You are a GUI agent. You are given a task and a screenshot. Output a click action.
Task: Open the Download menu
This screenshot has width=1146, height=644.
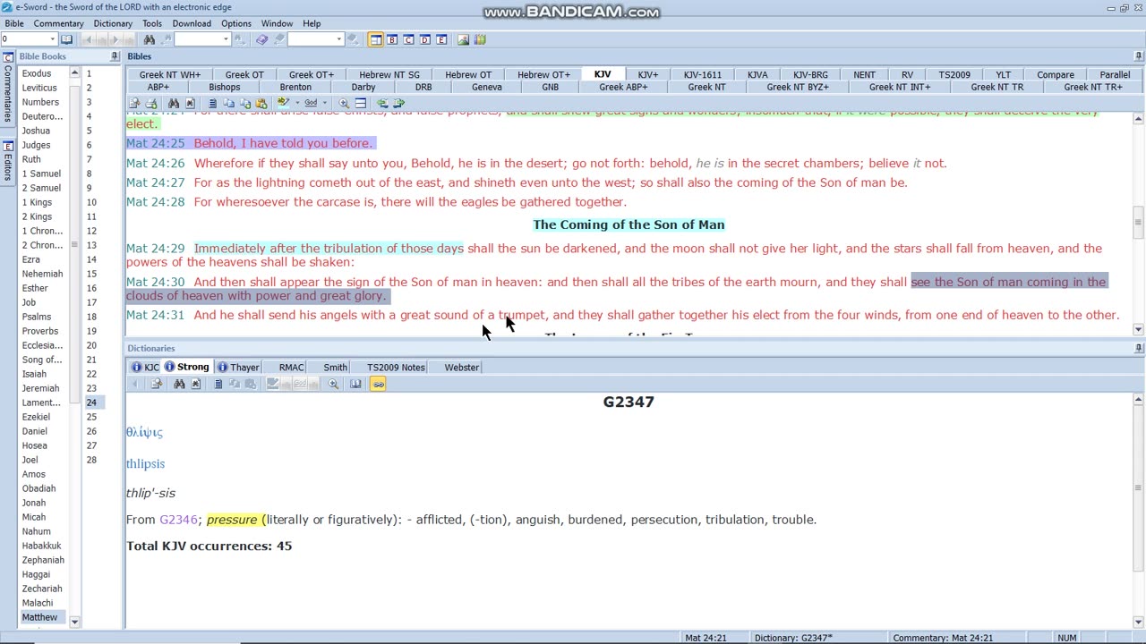pyautogui.click(x=192, y=23)
